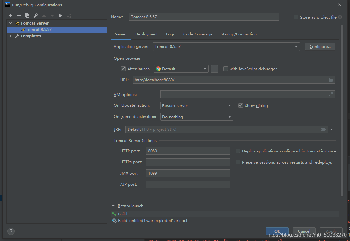
Task: Click the Move into new folder icon
Action: tap(61, 16)
